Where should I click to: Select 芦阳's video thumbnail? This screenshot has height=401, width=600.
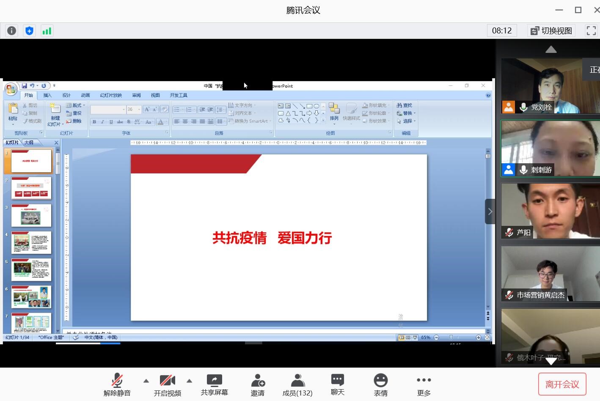pos(550,211)
